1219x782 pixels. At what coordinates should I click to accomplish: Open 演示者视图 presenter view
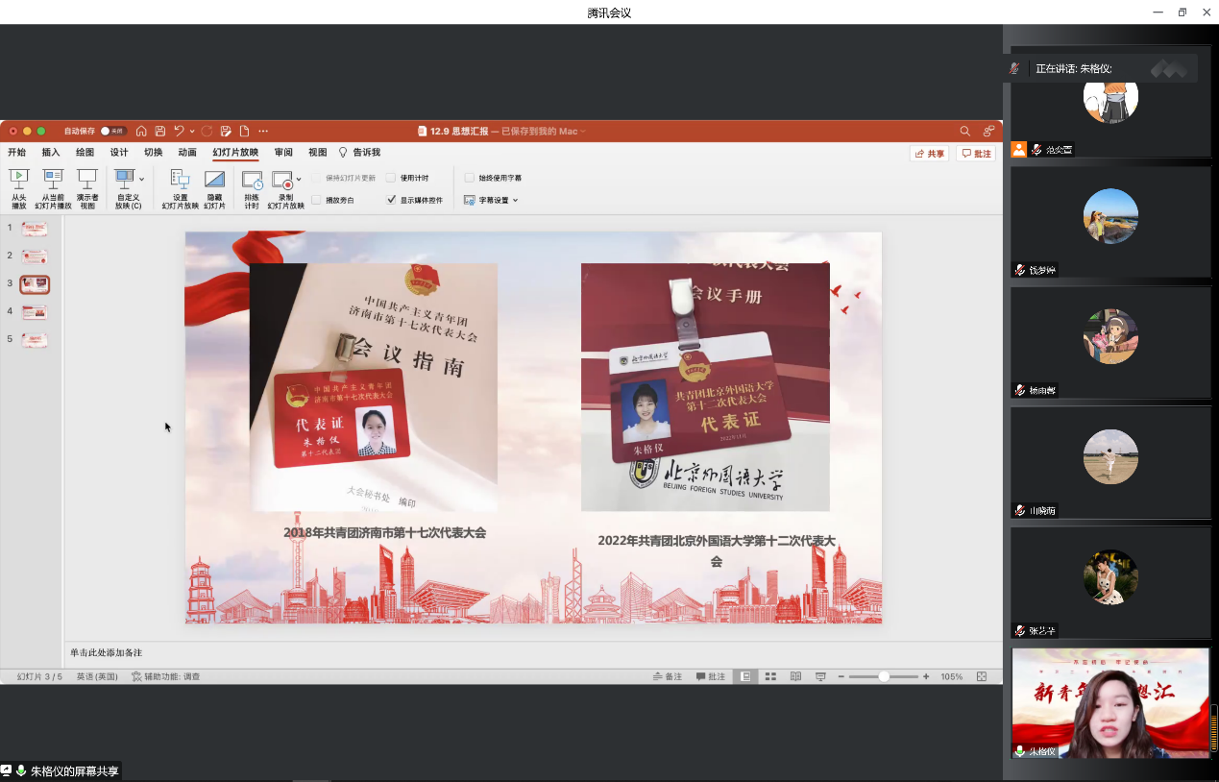(87, 179)
